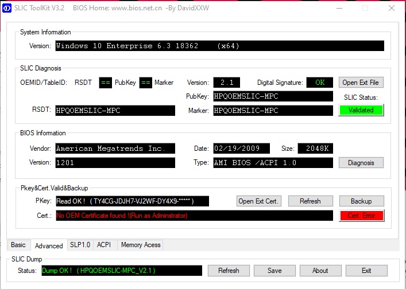Click the BIOS Vendor field American Megatrends
The image size is (406, 289).
click(115, 149)
